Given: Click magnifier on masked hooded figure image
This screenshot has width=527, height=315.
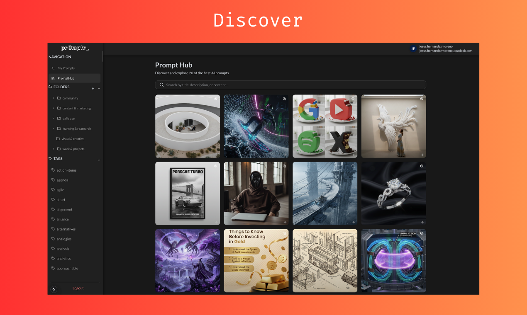Looking at the screenshot, I should point(285,166).
